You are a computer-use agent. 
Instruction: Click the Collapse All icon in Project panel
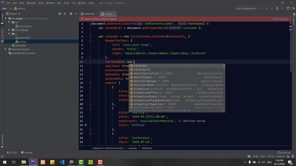coord(65,14)
